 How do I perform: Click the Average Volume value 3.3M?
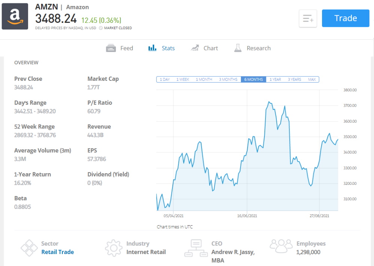[x=20, y=159]
